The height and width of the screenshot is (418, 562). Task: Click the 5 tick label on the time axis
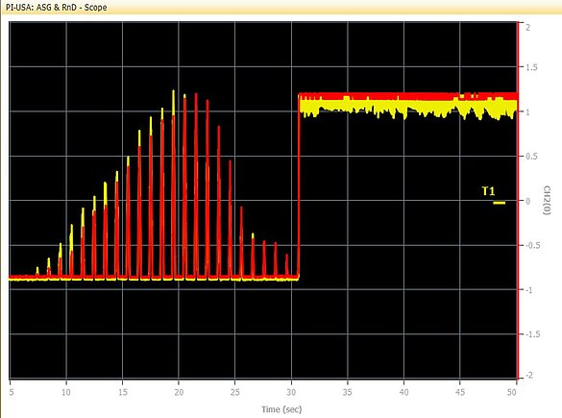pyautogui.click(x=12, y=392)
